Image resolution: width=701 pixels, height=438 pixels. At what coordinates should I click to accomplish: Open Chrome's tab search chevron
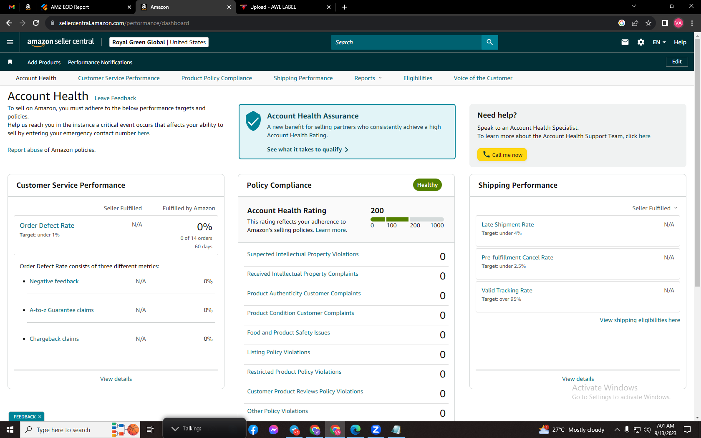634,6
